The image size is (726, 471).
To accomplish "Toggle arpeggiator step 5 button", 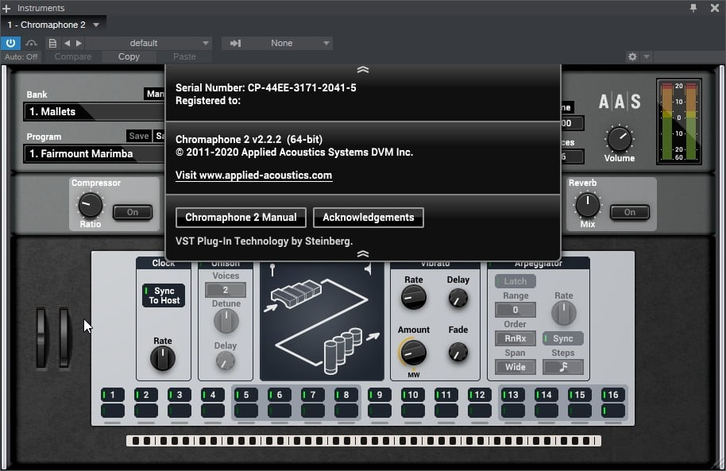I will (x=246, y=395).
